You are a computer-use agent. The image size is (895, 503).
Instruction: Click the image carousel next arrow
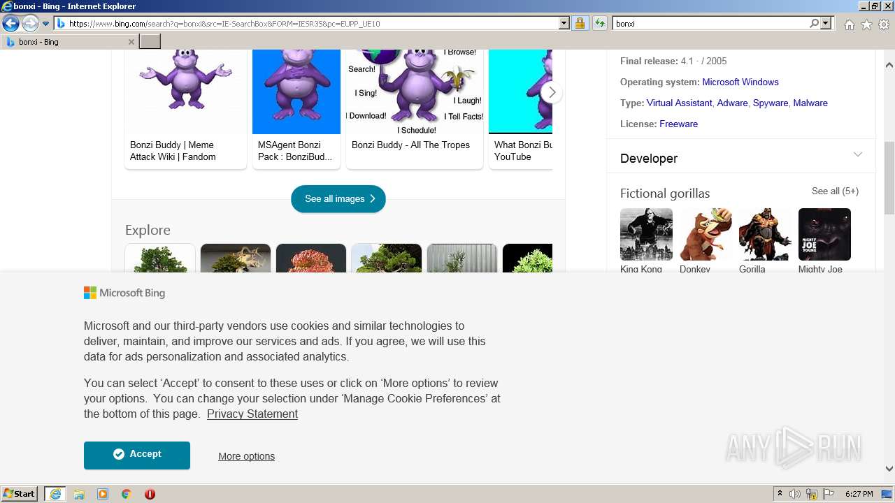(x=552, y=92)
